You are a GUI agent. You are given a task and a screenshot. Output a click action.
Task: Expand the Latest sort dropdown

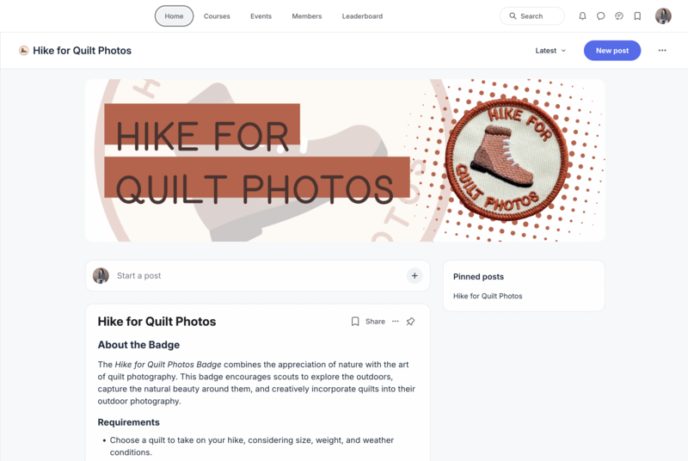(550, 51)
